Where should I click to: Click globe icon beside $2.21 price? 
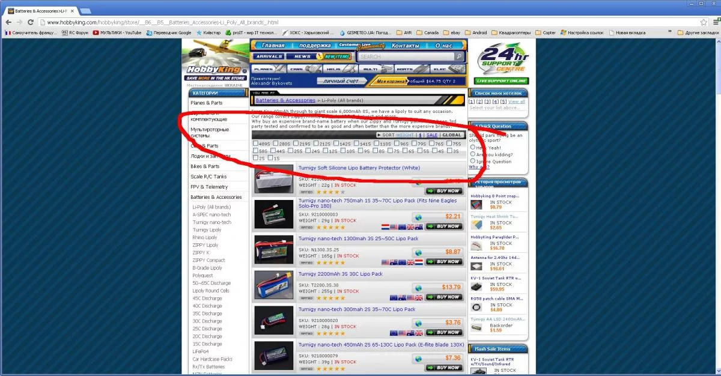(x=418, y=217)
